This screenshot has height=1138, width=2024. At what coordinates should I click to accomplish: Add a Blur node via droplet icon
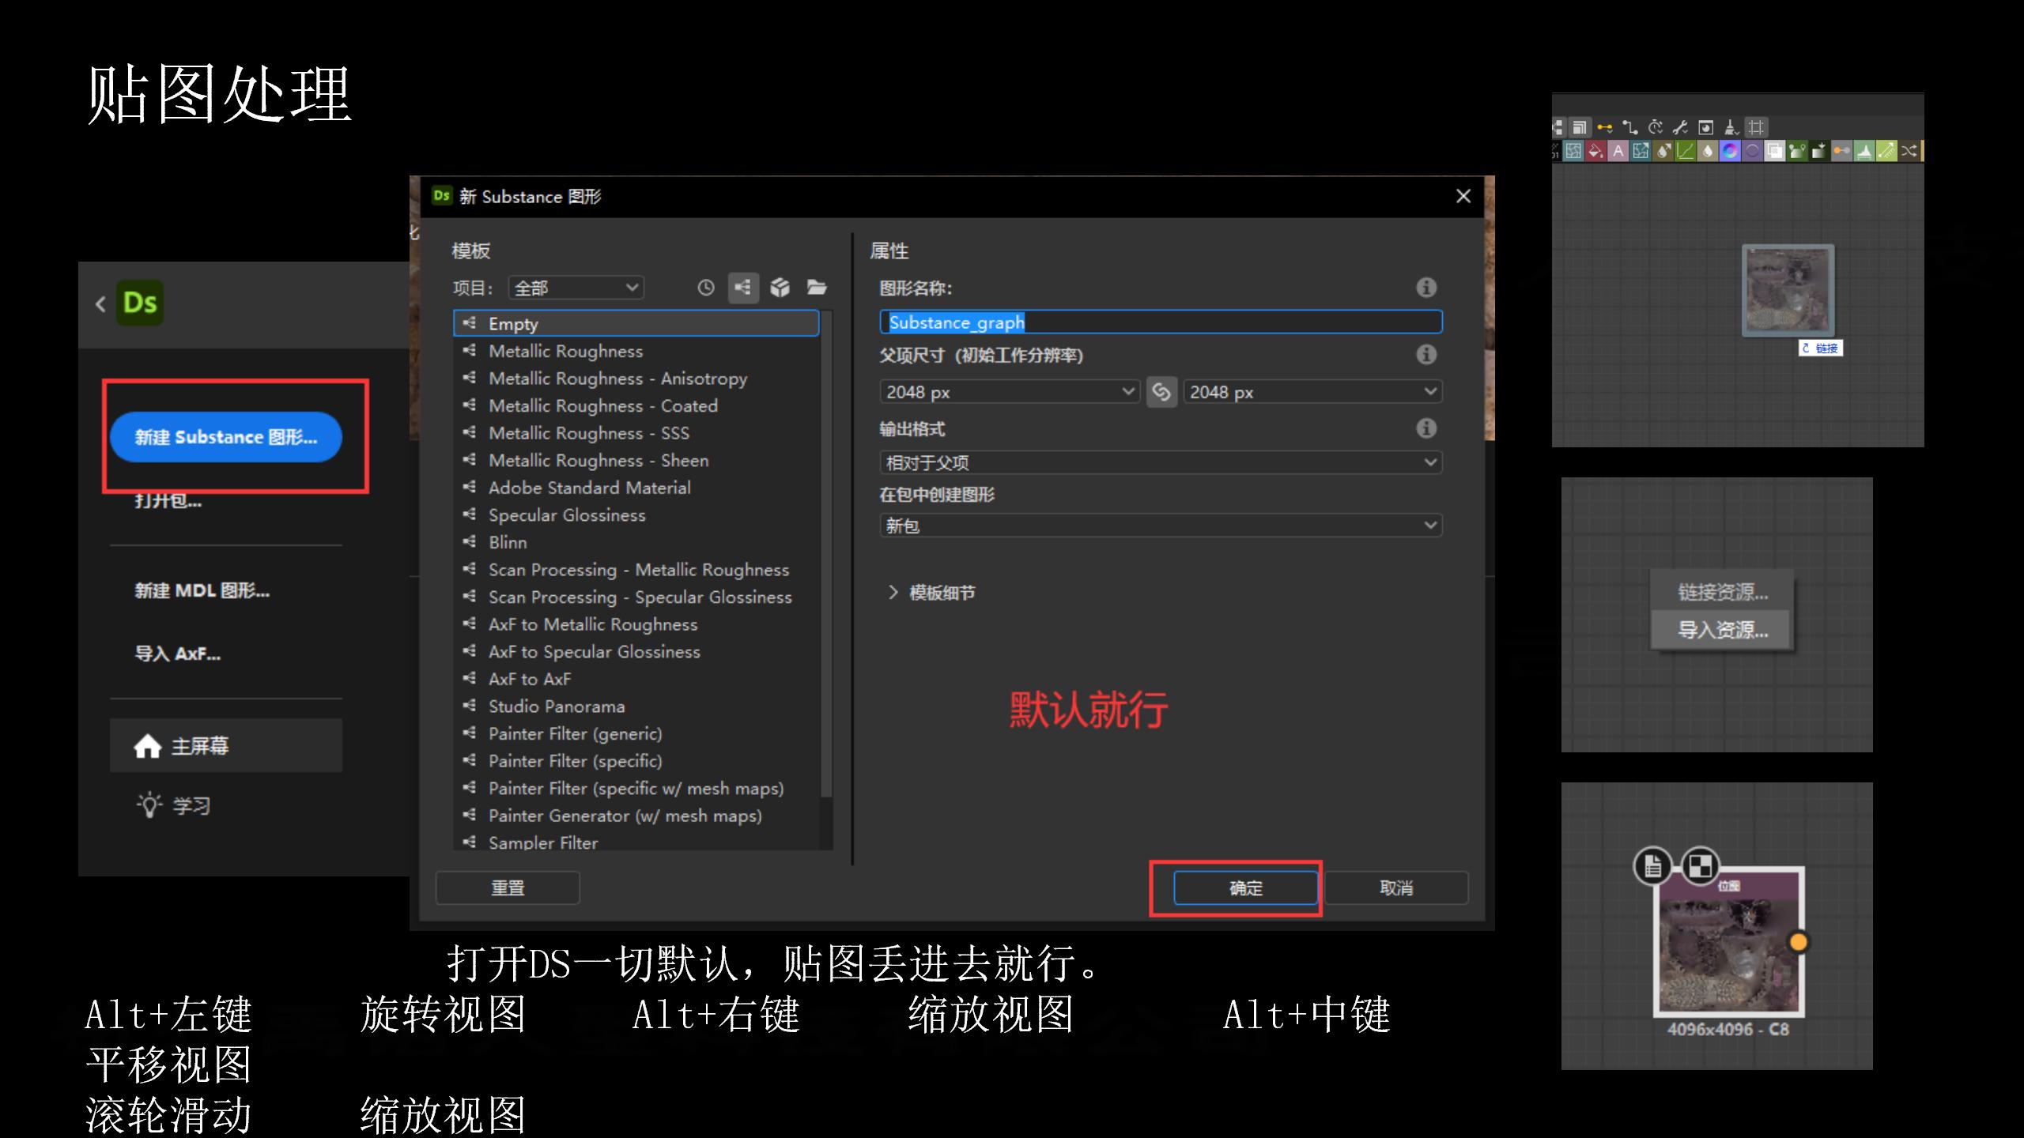click(x=1708, y=150)
